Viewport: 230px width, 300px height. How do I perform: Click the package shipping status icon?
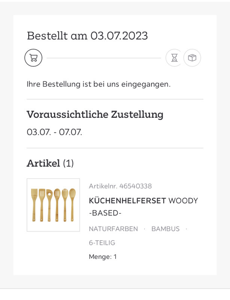click(x=192, y=58)
